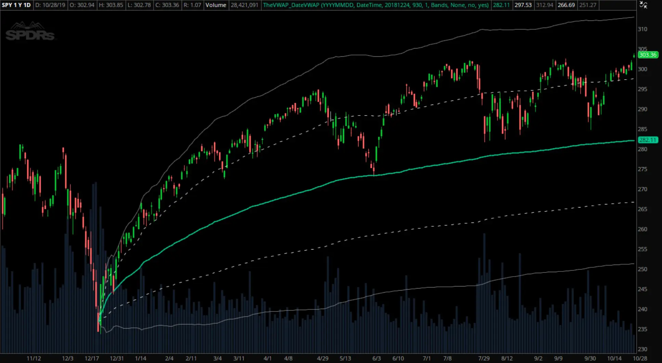Click the 4/29 date axis label
This screenshot has height=363, width=662.
coord(323,359)
